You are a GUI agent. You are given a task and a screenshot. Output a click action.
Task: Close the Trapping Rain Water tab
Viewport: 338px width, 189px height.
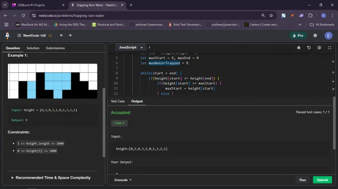coord(122,5)
